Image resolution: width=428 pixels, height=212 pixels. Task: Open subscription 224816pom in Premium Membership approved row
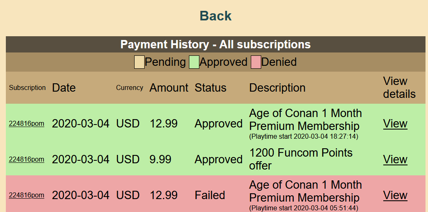point(26,124)
